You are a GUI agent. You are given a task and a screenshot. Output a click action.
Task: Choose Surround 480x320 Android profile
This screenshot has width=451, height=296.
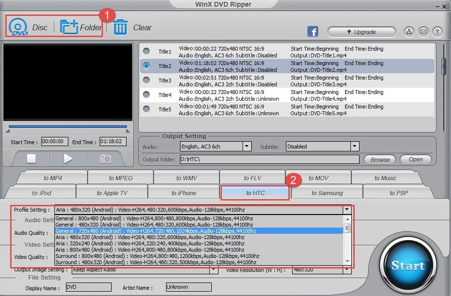[199, 262]
